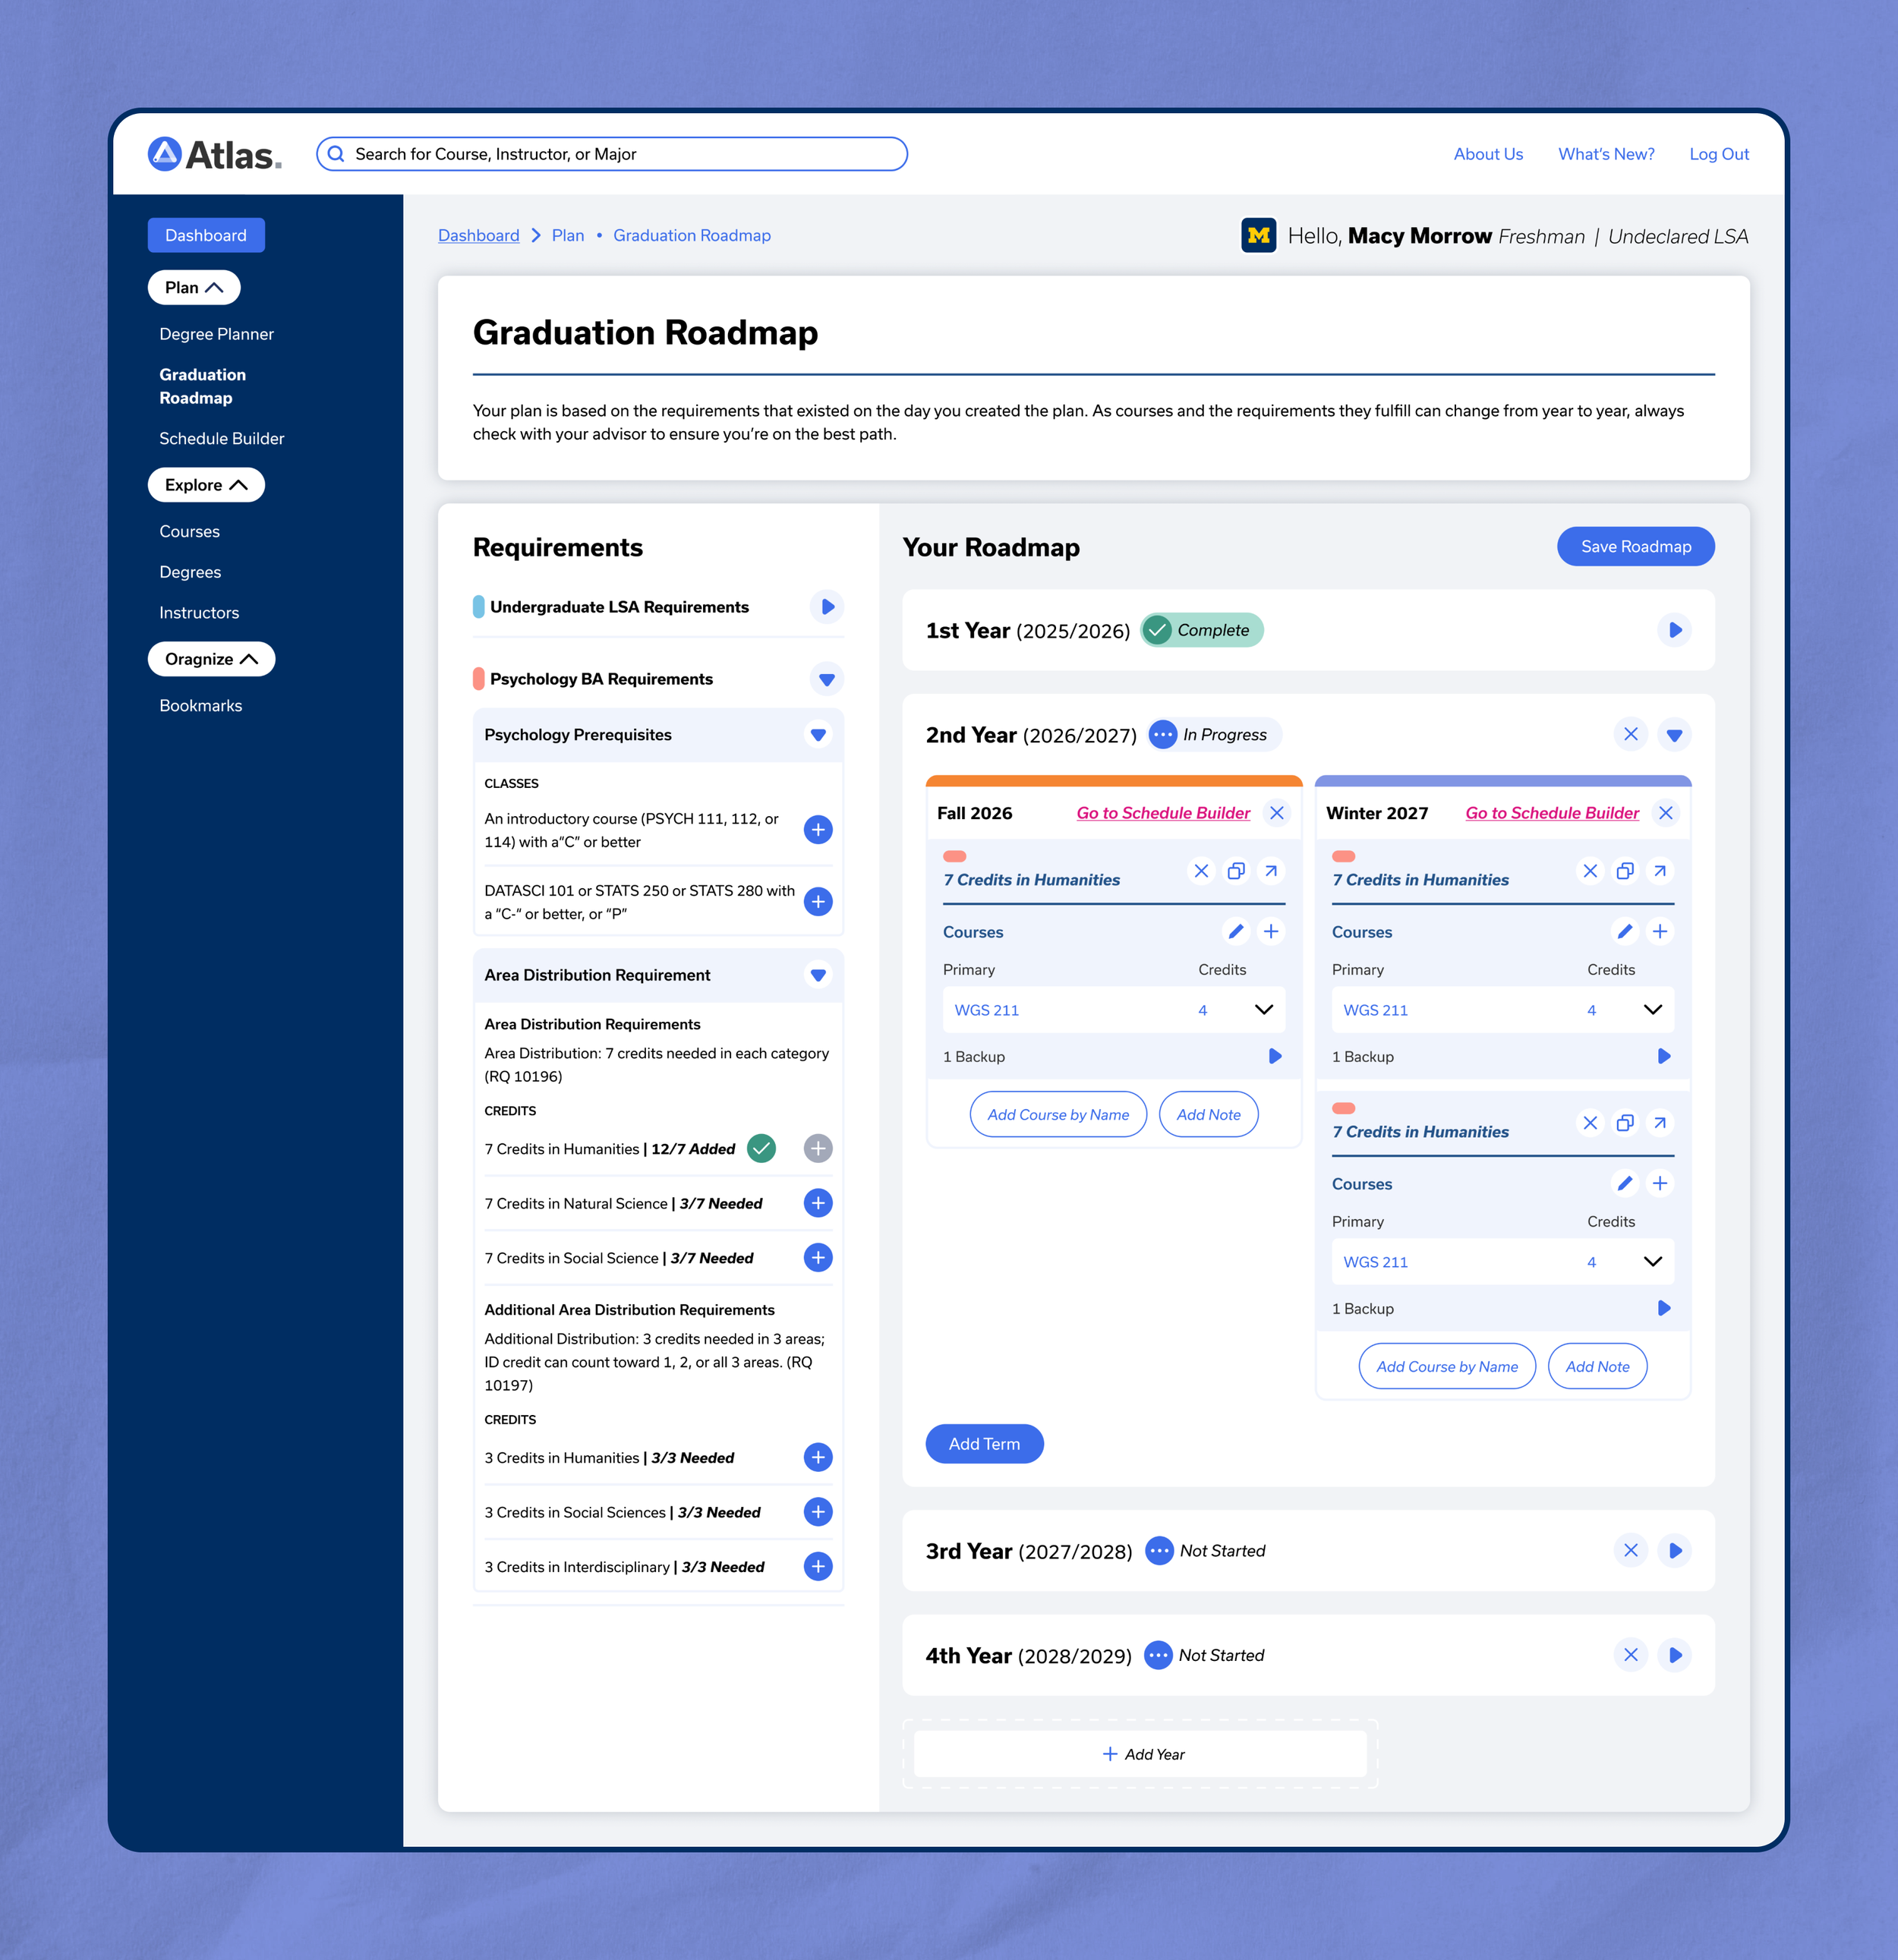Click the Atlas logo
Viewport: 1898px width, 1960px height.
point(214,154)
